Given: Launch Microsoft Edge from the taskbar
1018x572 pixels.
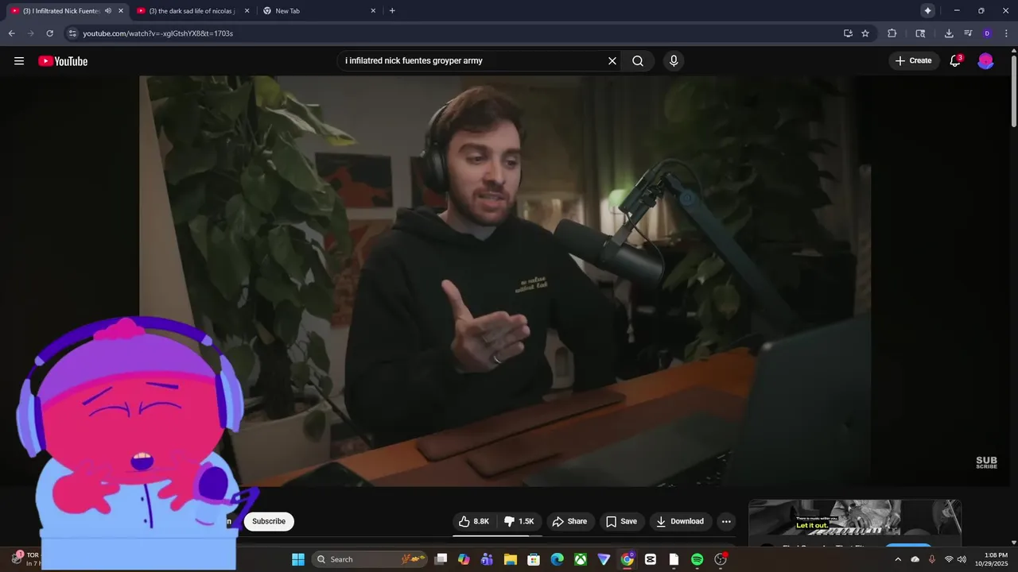Looking at the screenshot, I should tap(558, 559).
